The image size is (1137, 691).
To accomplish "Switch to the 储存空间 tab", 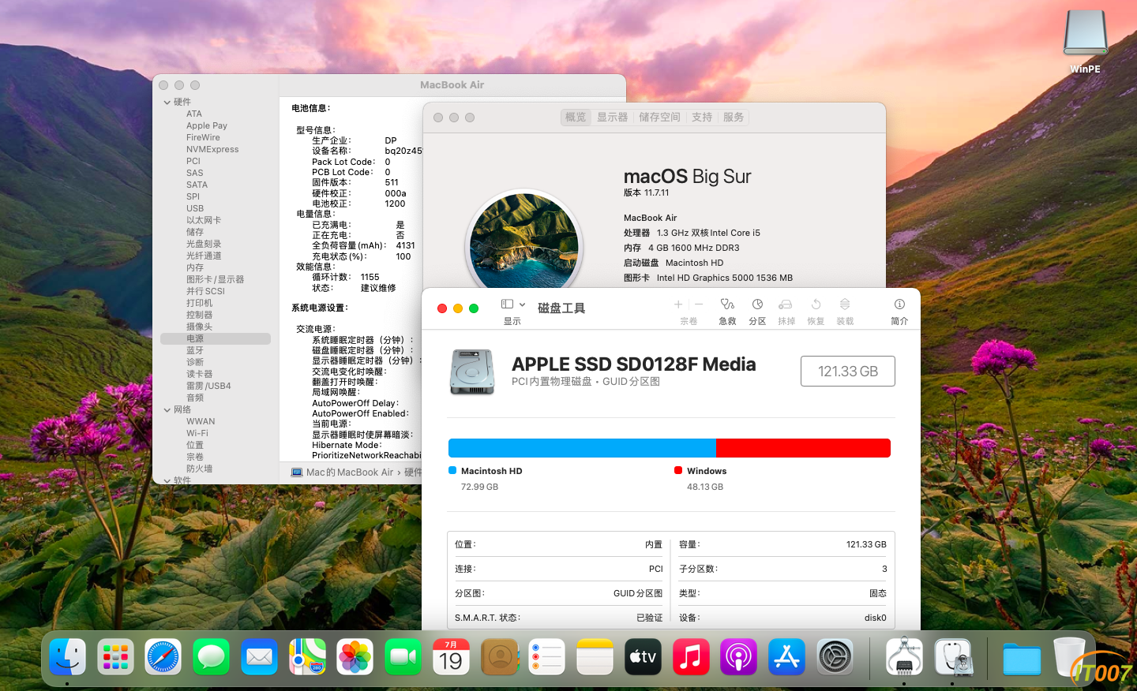I will (659, 117).
